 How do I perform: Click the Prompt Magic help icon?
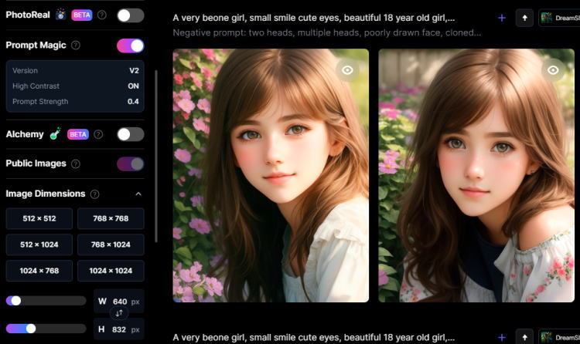tap(76, 46)
